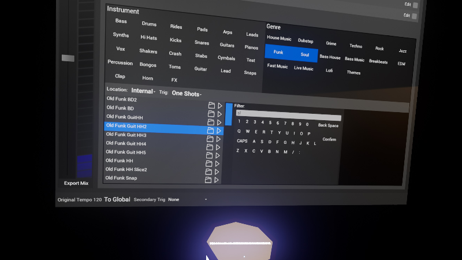Screen dimensions: 462x260
Task: Click the Filter text input field
Action: pos(289,114)
